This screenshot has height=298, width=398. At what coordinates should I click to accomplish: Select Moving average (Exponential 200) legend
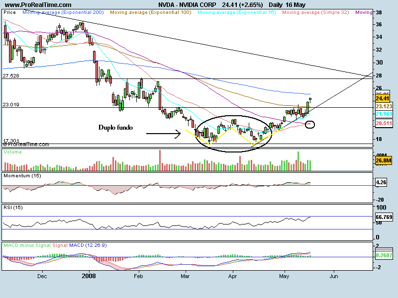tap(63, 12)
